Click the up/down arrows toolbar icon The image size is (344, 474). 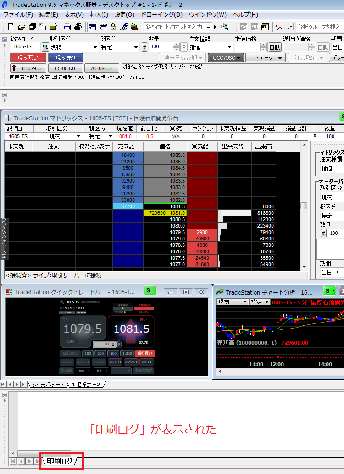pyautogui.click(x=289, y=27)
